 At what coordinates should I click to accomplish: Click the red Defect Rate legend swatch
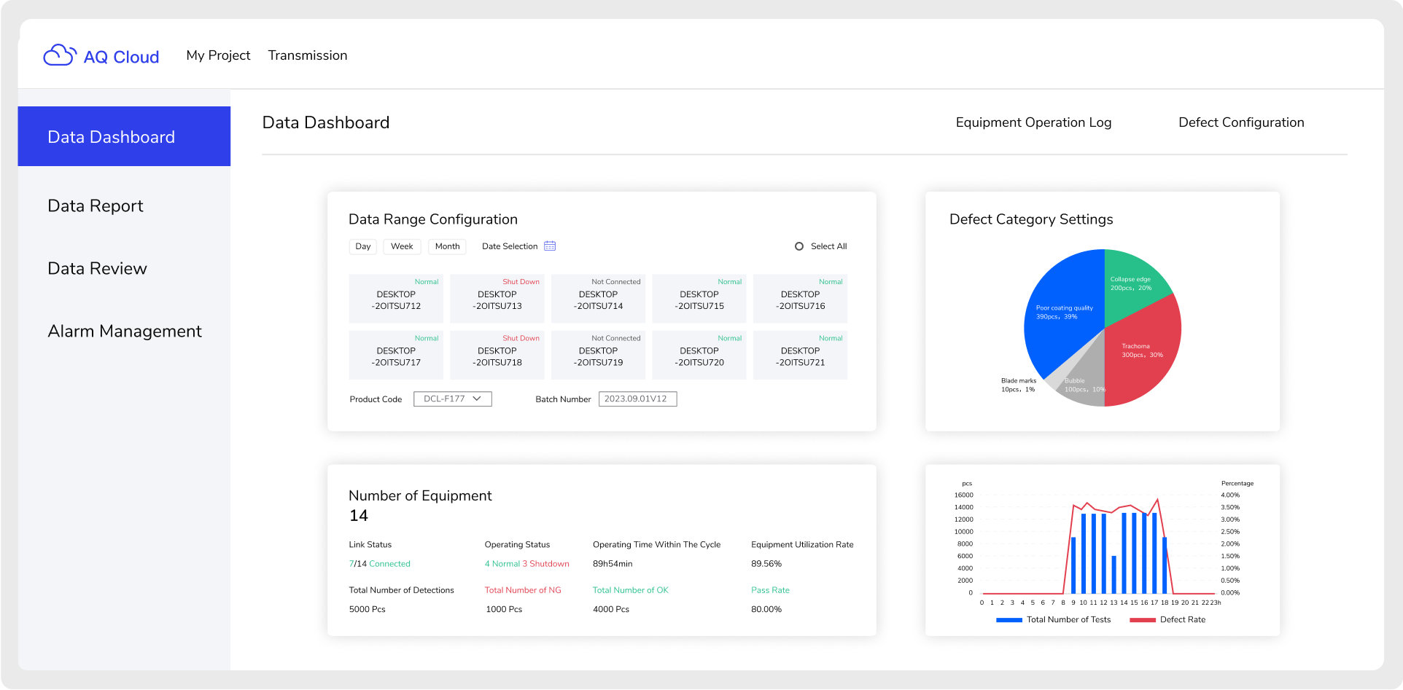(1142, 620)
